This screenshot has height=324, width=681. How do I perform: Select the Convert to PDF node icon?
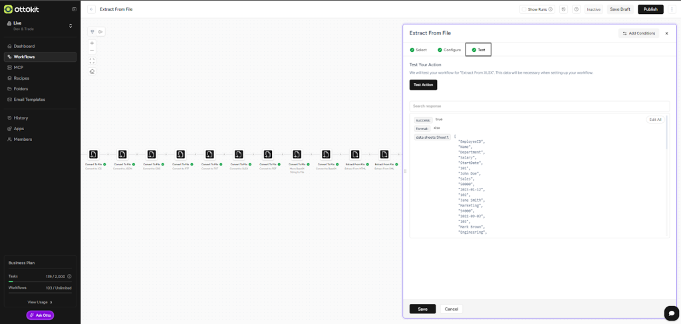[x=268, y=154]
